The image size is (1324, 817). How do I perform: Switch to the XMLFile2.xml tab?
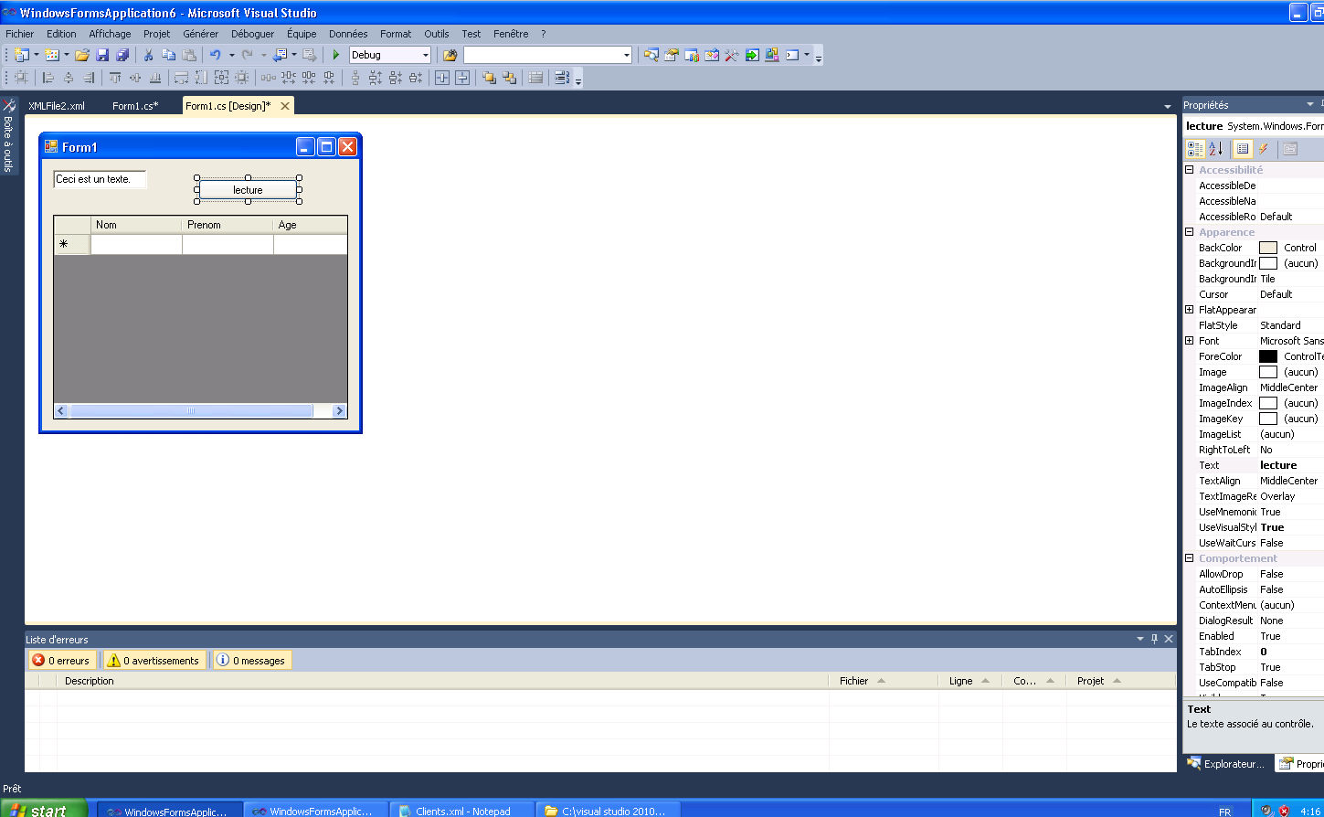click(x=57, y=106)
